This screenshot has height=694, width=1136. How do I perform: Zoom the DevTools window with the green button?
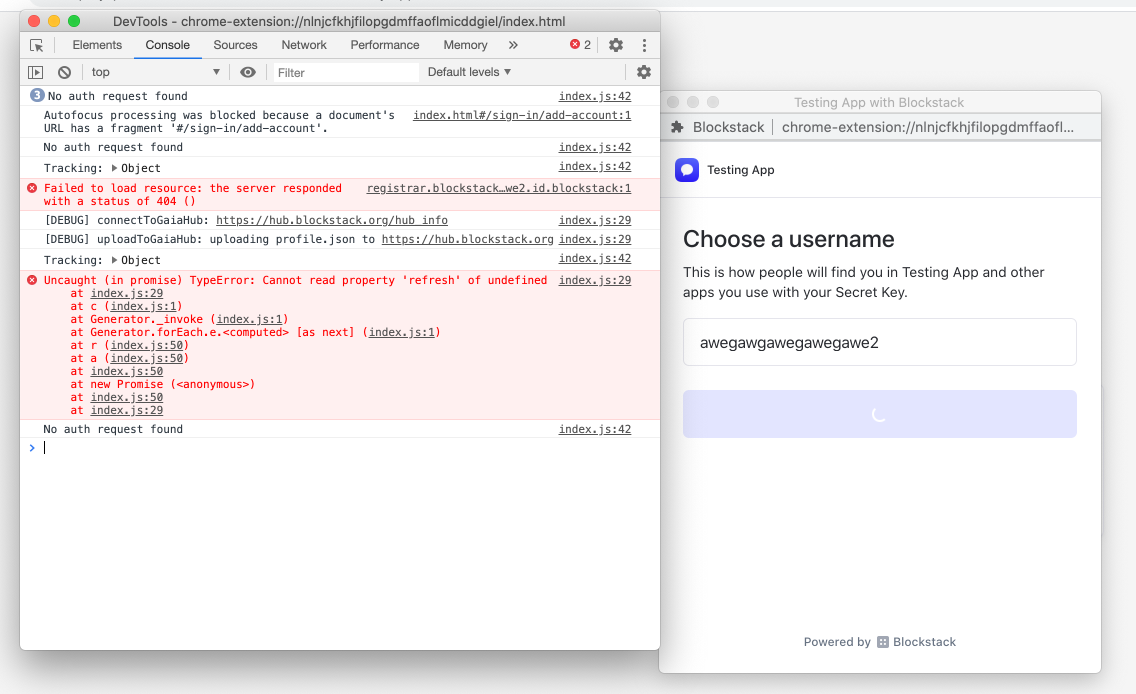[74, 21]
